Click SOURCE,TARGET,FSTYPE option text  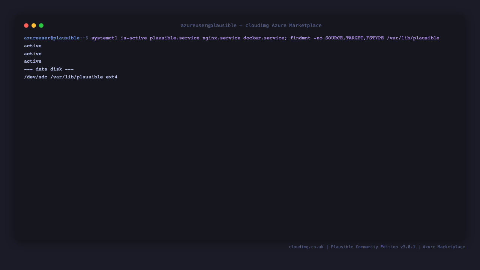(x=354, y=38)
